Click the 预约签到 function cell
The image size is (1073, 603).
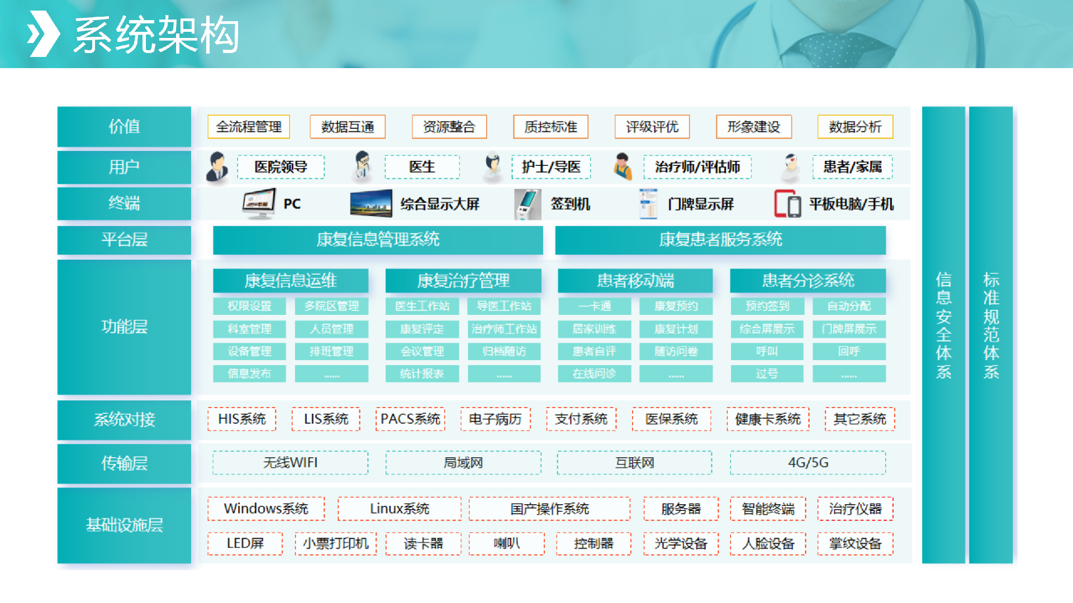tap(767, 306)
